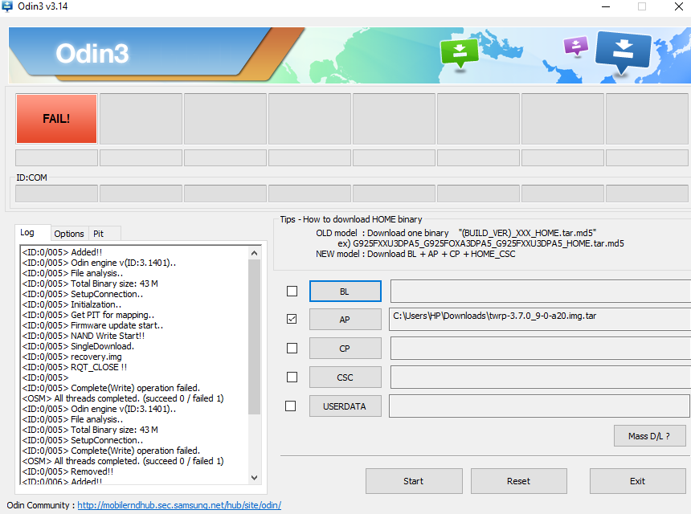Image resolution: width=691 pixels, height=514 pixels.
Task: Click the Odin3 app icon in title bar
Action: [x=7, y=6]
